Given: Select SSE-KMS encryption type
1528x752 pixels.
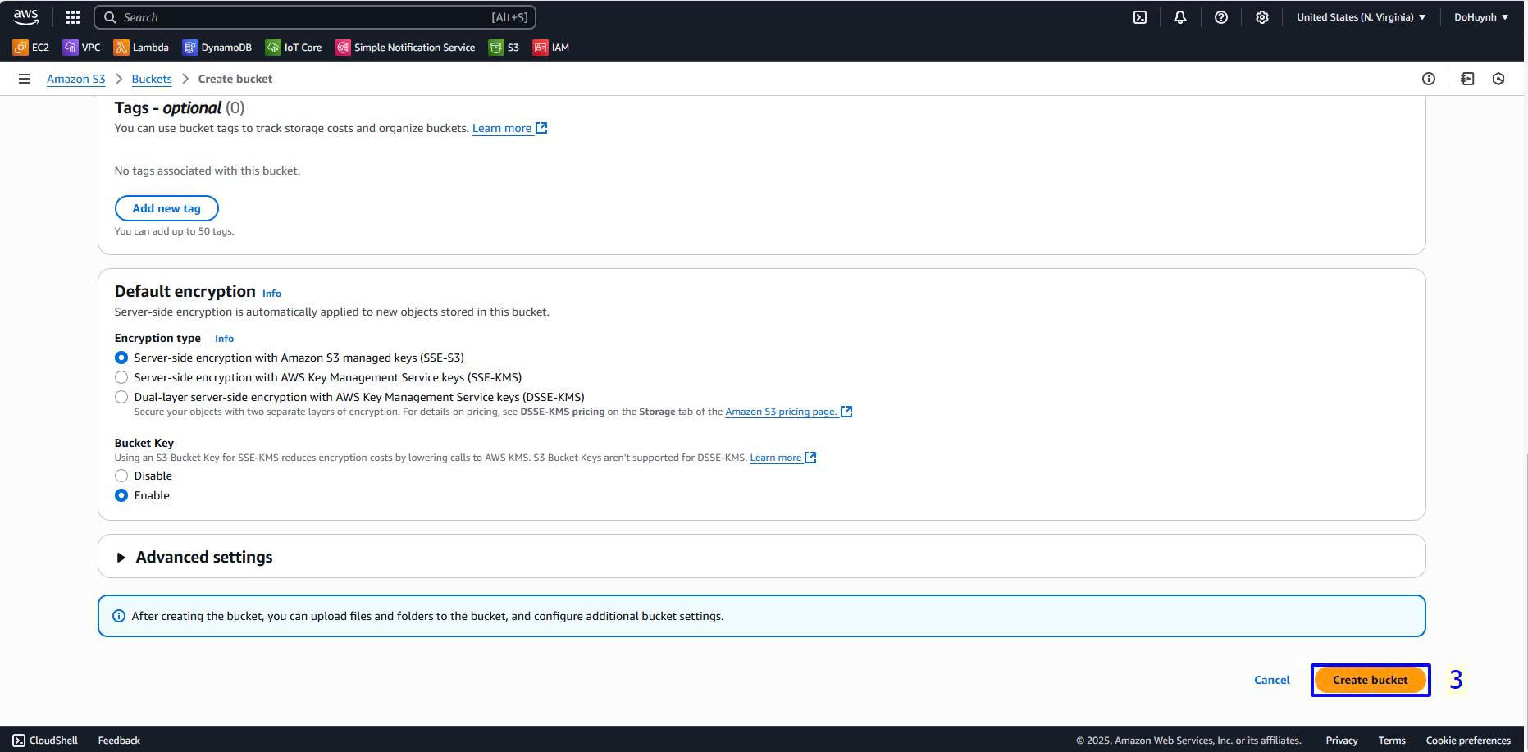Looking at the screenshot, I should [x=121, y=377].
